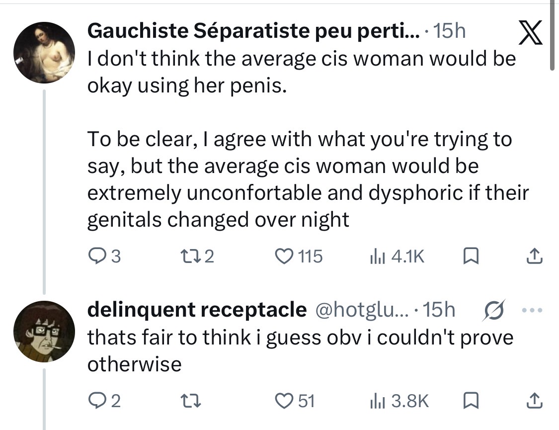This screenshot has width=559, height=430.
Task: Like the tweet with 51 likes
Action: [x=295, y=400]
